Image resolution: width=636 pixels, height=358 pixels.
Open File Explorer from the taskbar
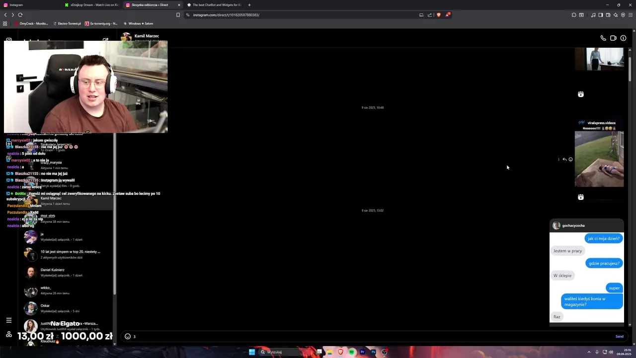click(x=329, y=352)
